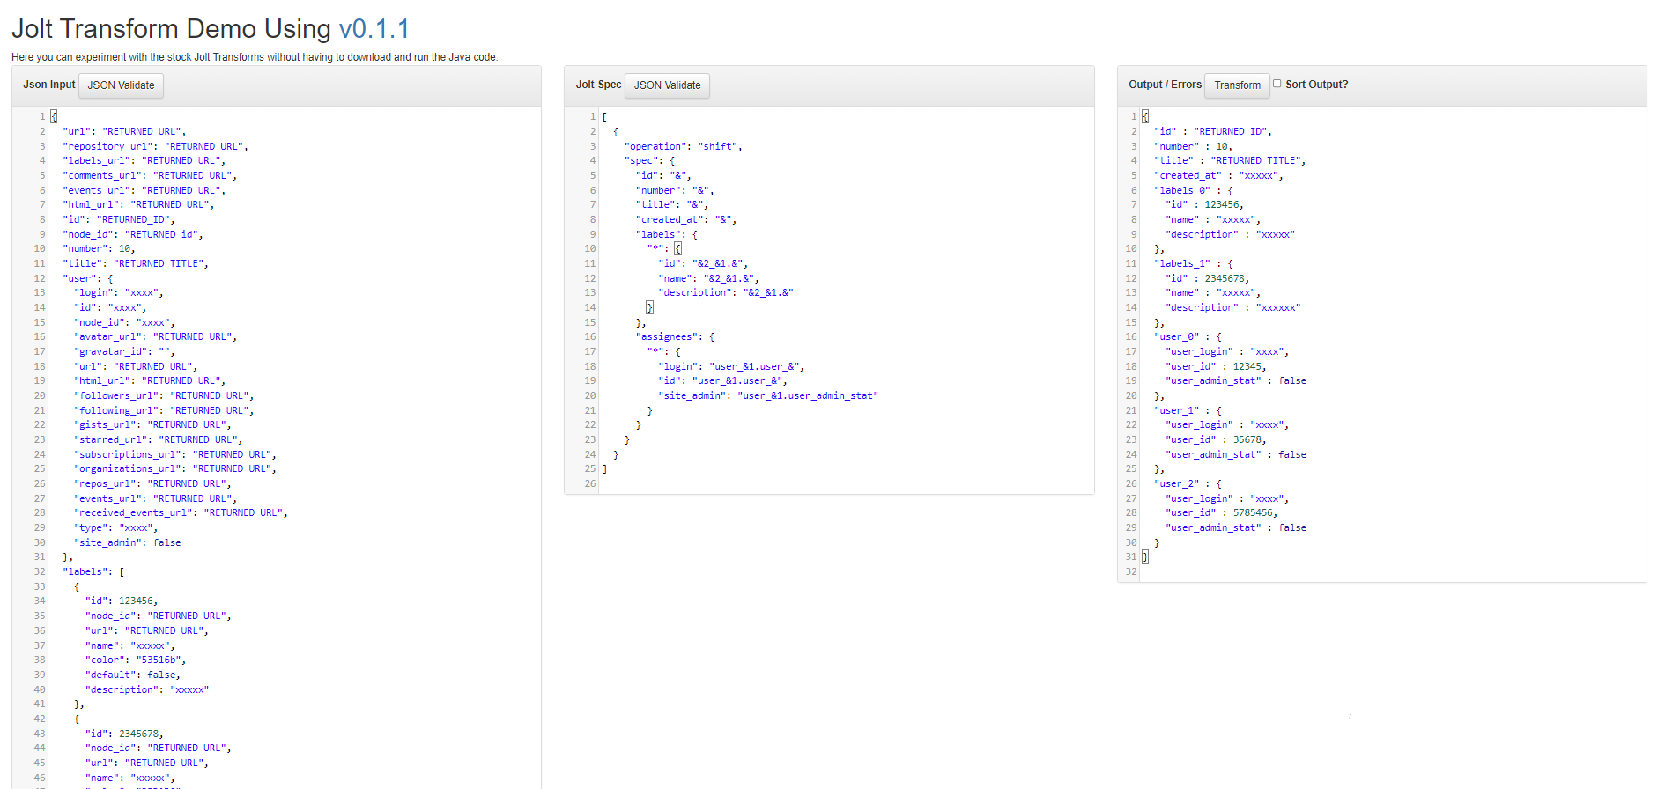Click "login": "user_&1.user_&" in Jolt Spec
Screen dimensions: 1665x789
pyautogui.click(x=730, y=366)
